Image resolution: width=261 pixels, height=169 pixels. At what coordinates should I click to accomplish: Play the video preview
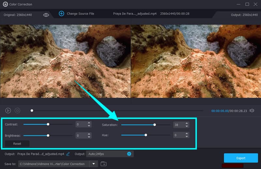click(8, 111)
